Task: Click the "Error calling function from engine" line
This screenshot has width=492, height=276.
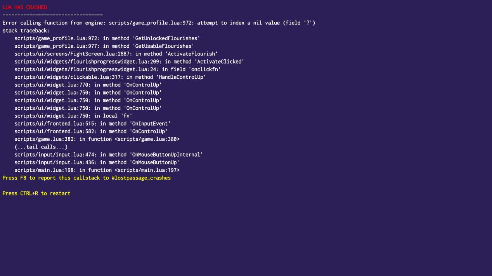Action: pyautogui.click(x=159, y=23)
